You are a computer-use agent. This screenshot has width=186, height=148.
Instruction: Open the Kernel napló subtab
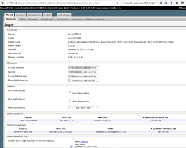point(62,19)
